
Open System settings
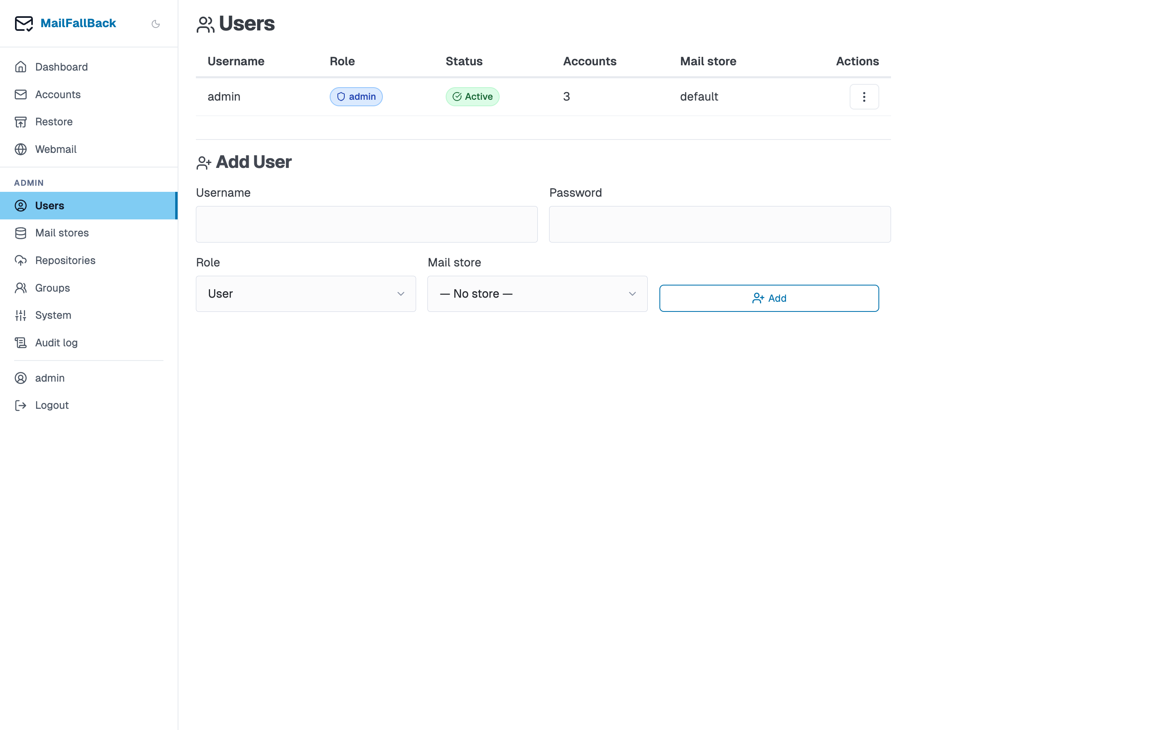89,315
